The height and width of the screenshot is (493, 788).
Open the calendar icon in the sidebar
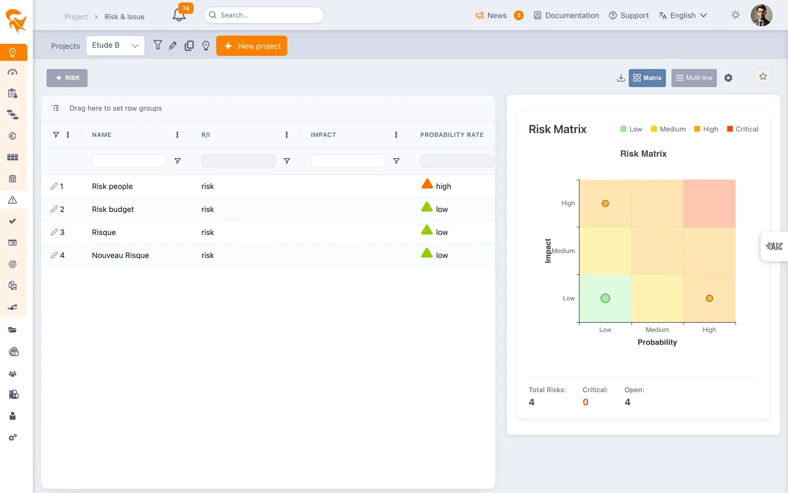coord(13,179)
